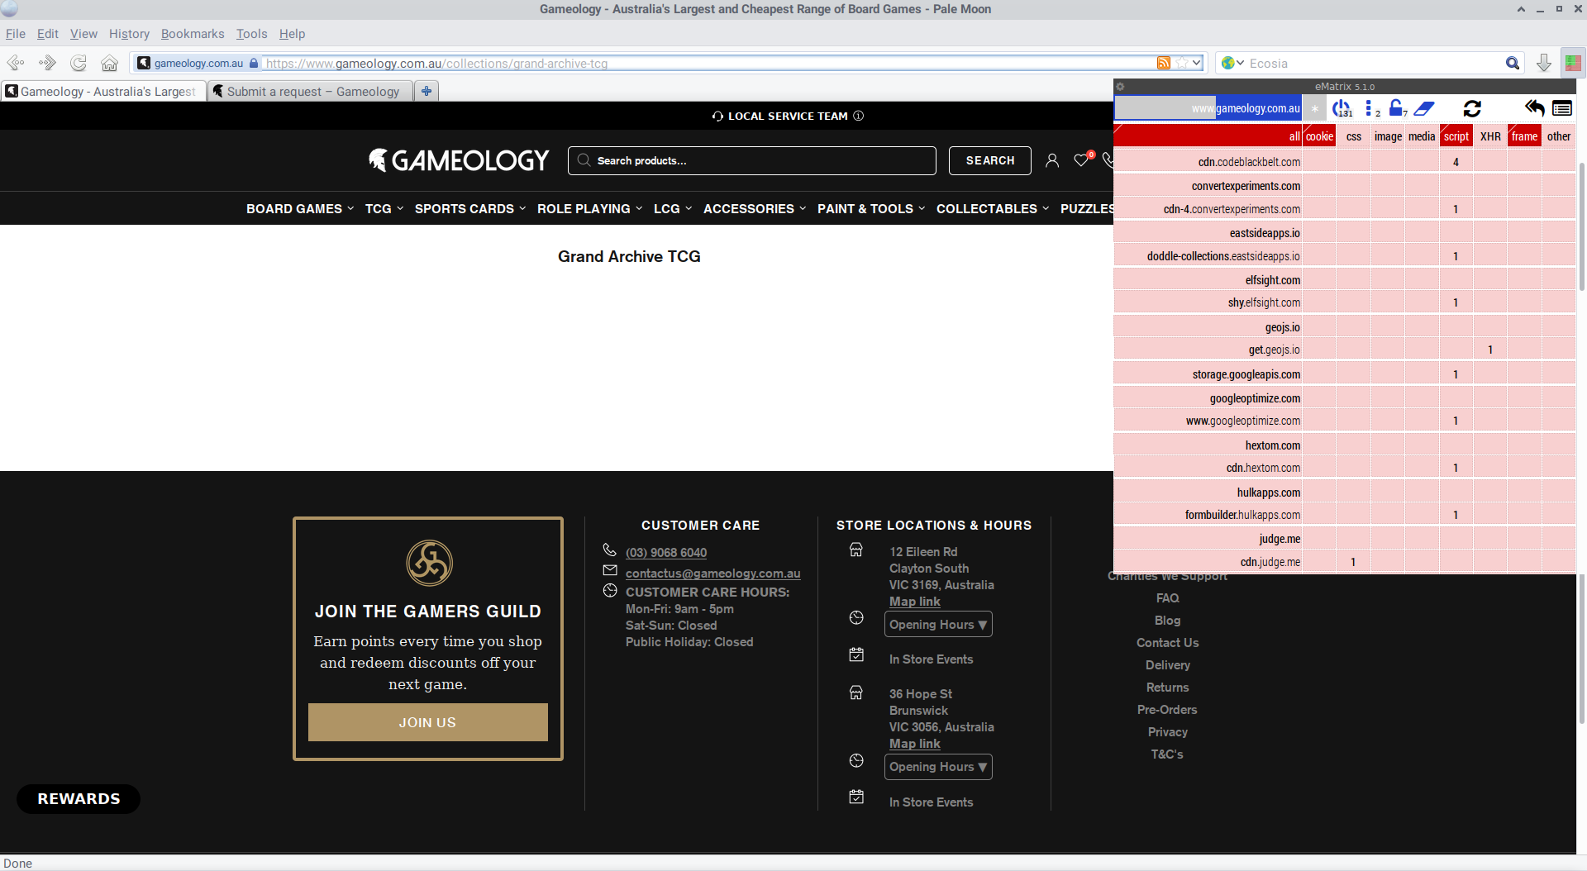
Task: Click the contactus@gameology.com.au email link
Action: point(712,574)
